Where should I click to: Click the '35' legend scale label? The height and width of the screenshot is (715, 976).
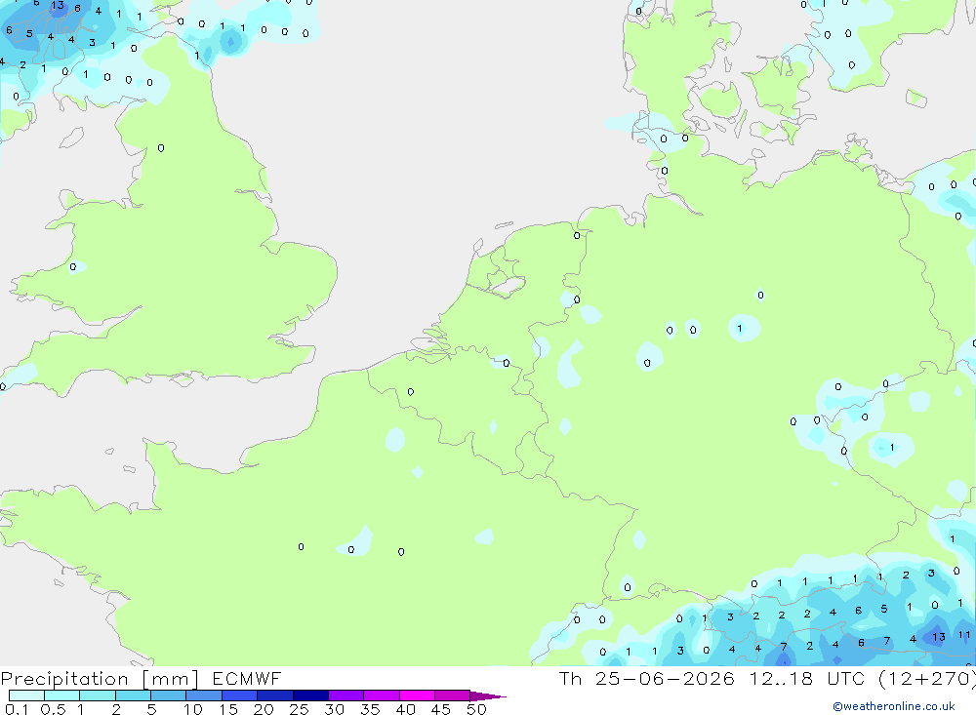370,709
